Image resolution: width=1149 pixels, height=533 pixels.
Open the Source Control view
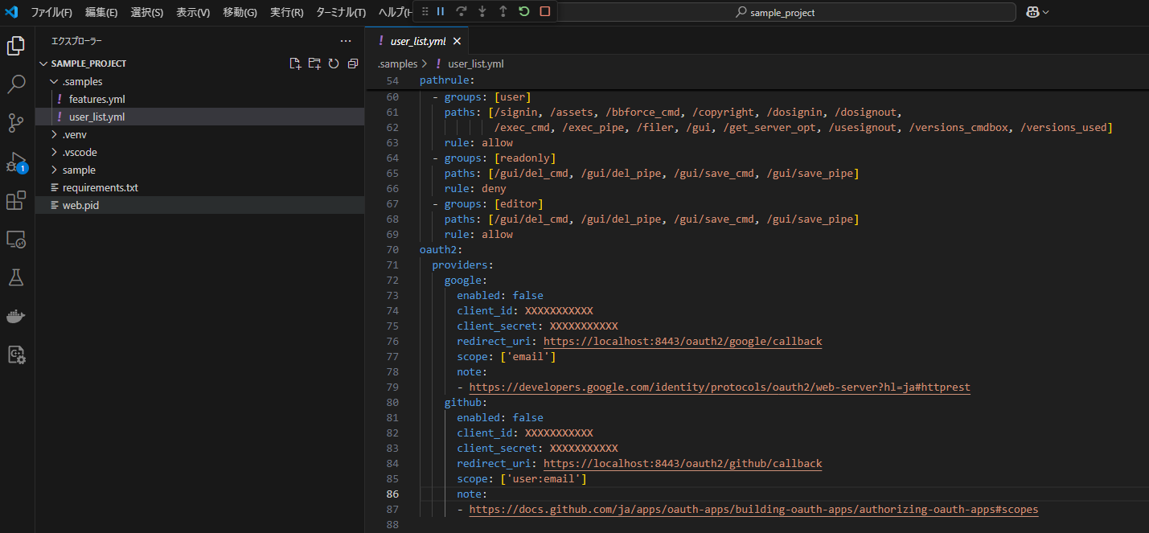pos(16,123)
